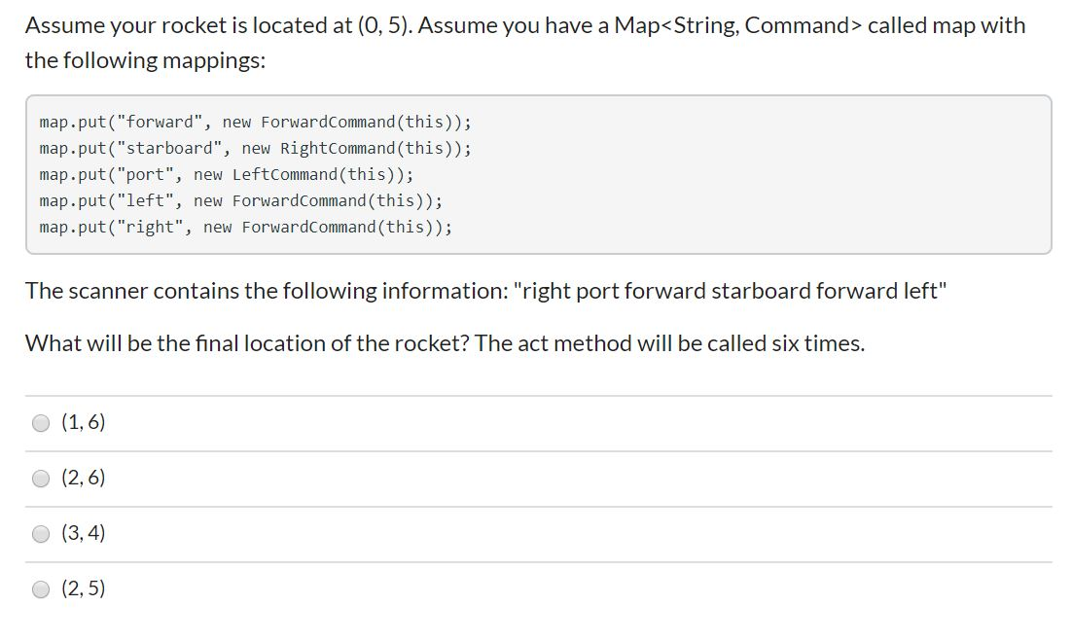Click the code block containing map.put statements
This screenshot has width=1072, height=641.
pos(535,173)
